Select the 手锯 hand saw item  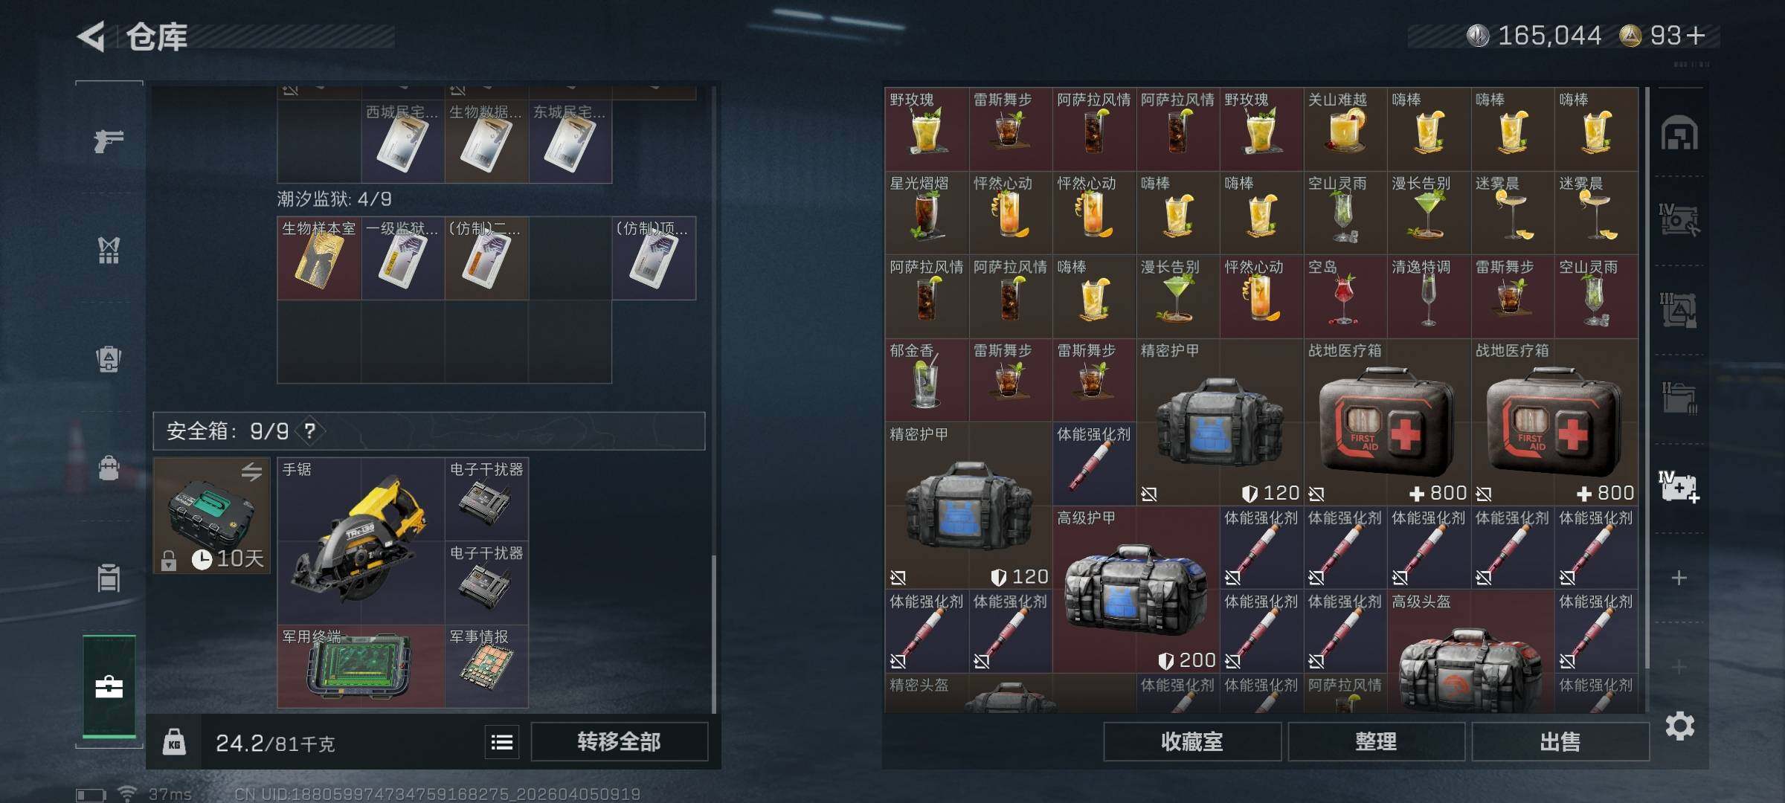[361, 541]
